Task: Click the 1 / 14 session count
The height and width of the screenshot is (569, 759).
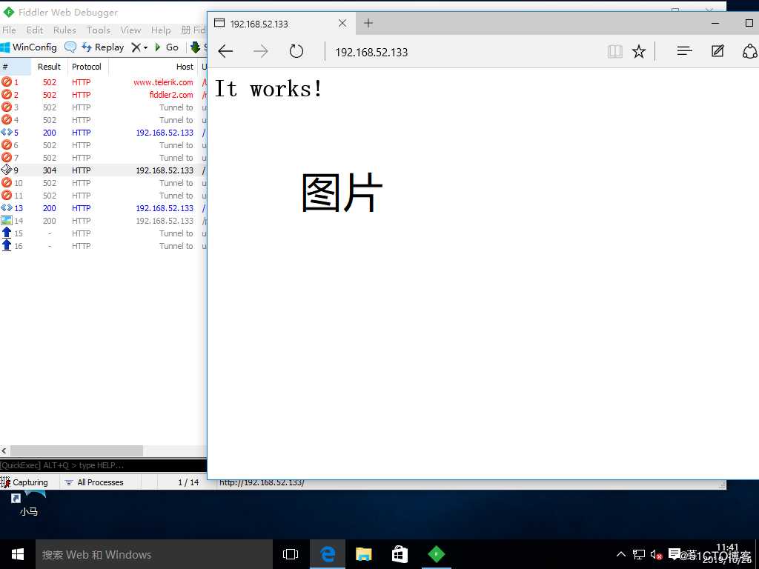Action: tap(188, 482)
